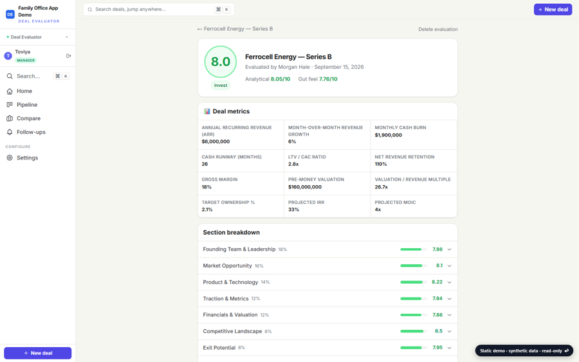Click the Analytical 8.05/10 score

268,79
